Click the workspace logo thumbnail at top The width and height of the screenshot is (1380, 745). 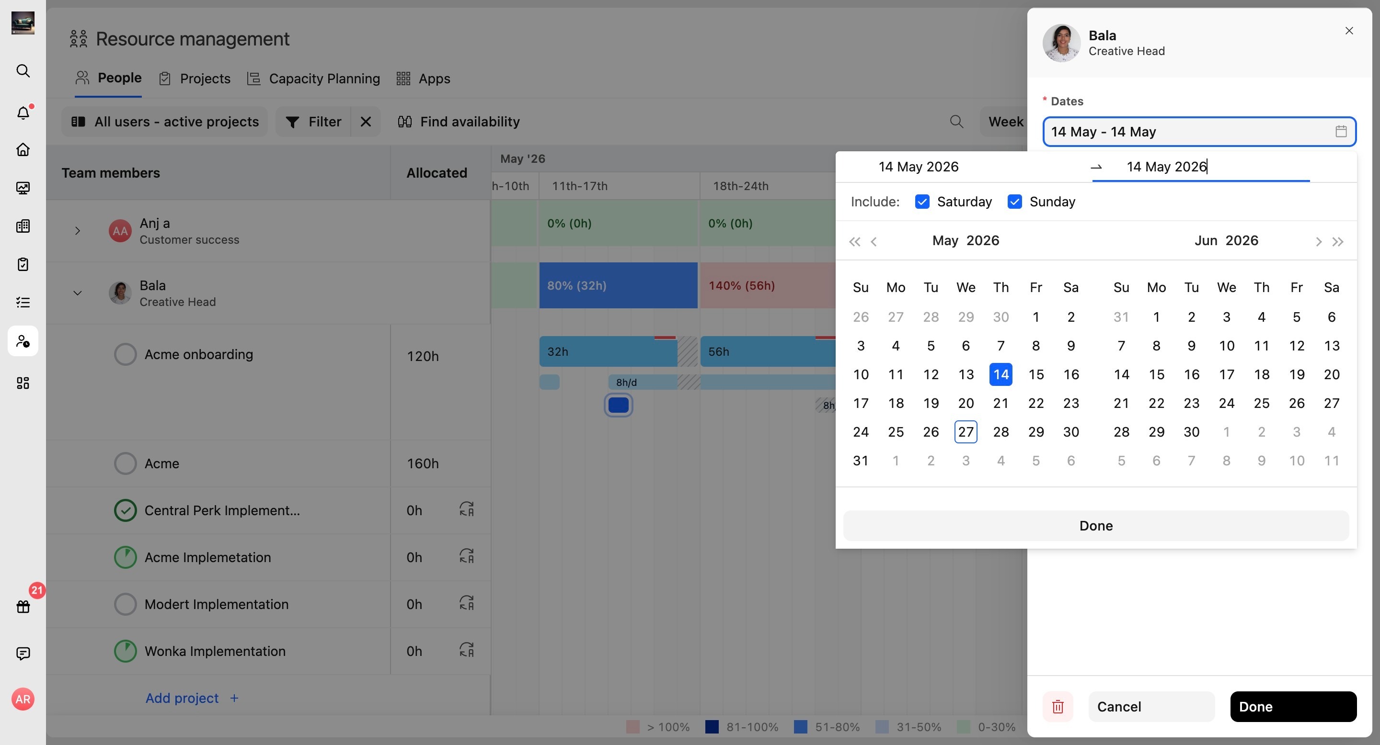point(23,23)
